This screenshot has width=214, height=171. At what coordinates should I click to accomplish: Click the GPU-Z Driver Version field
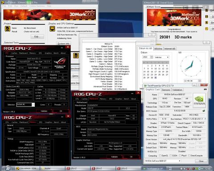tap(182, 139)
